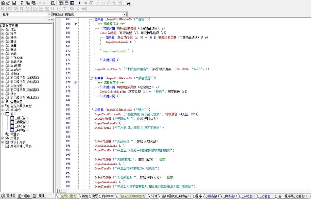Click the print preview magnifier icon

[52, 3]
